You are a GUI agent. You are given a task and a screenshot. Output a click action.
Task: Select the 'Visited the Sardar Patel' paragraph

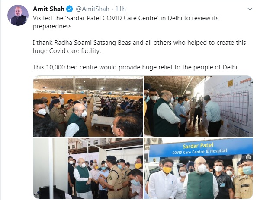[126, 22]
